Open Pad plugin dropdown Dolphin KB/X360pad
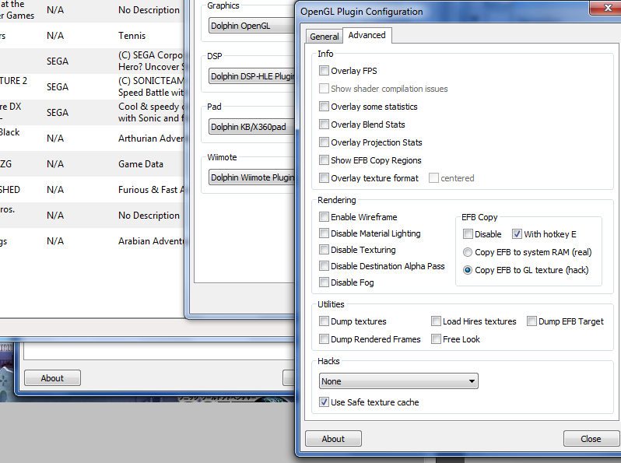Image resolution: width=621 pixels, height=463 pixels. [252, 127]
